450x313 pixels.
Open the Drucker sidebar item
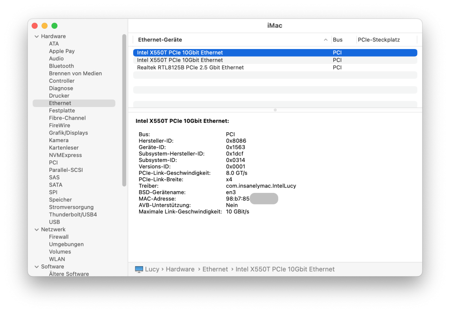pyautogui.click(x=59, y=96)
